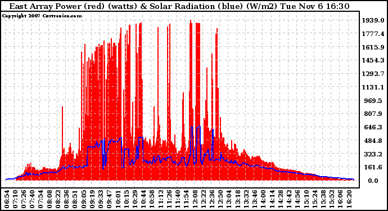Click the 14:28 time label
Viewport: 388px width, 211px height.
tap(281, 199)
